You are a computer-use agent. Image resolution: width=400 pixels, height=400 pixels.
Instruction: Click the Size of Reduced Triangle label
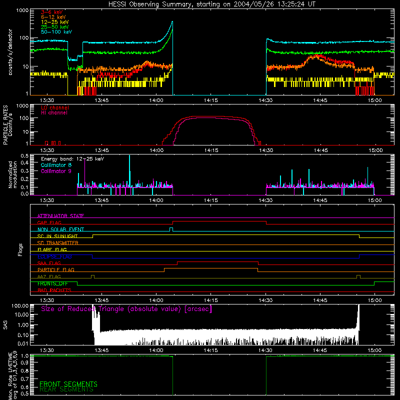click(x=126, y=309)
